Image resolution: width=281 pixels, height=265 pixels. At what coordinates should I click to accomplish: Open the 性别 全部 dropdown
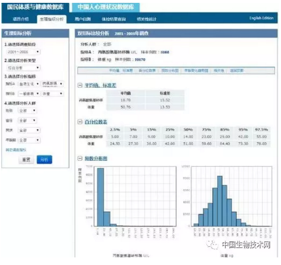pyautogui.click(x=27, y=111)
